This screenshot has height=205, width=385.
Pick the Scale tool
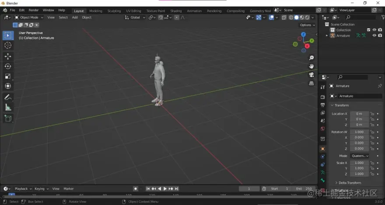click(8, 76)
